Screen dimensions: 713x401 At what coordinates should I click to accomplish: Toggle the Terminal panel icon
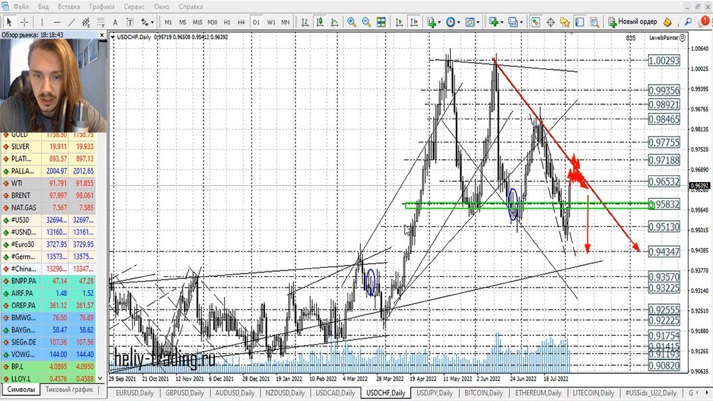pyautogui.click(x=579, y=22)
